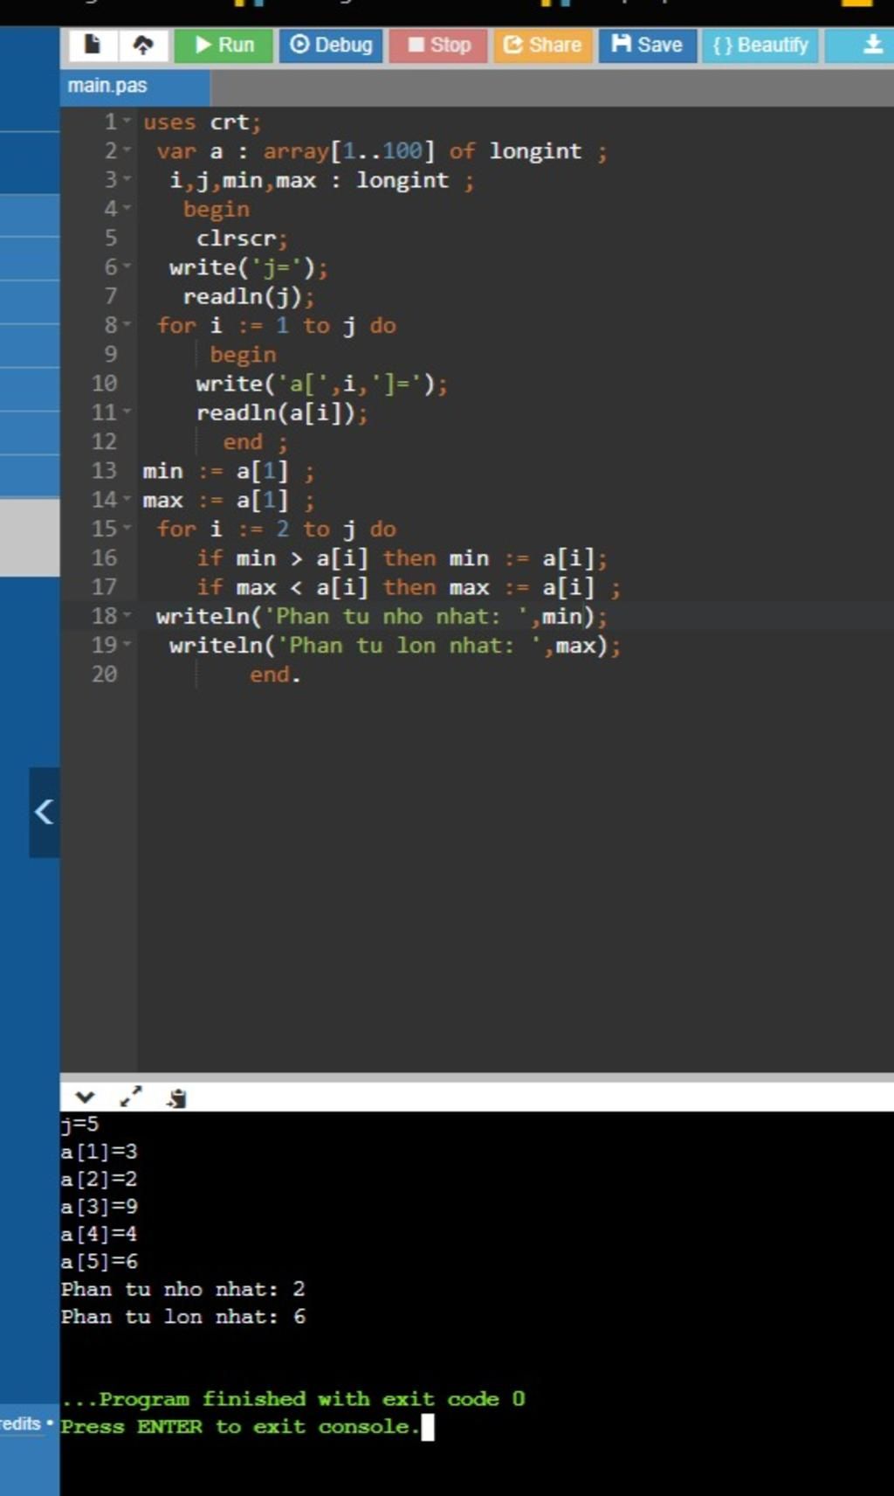Image resolution: width=894 pixels, height=1496 pixels.
Task: Click 'for i := 1 to j do' line
Action: [276, 325]
